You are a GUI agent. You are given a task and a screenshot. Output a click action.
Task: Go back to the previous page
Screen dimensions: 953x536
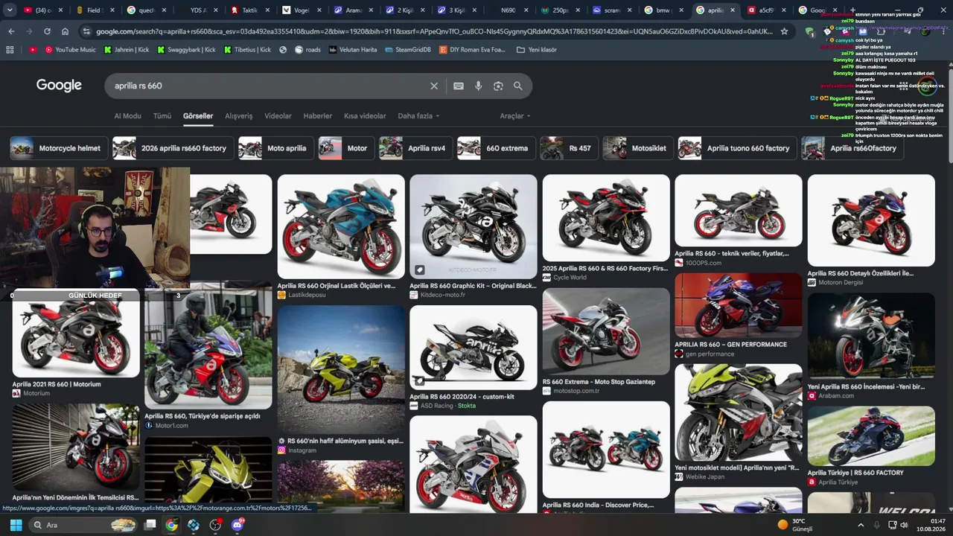[x=11, y=31]
